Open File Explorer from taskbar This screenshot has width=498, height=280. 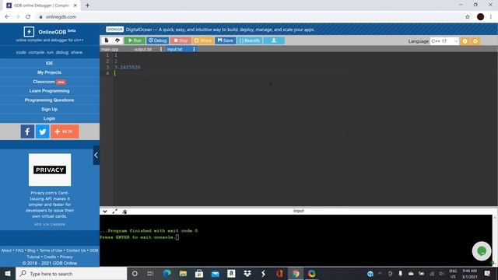[183, 273]
